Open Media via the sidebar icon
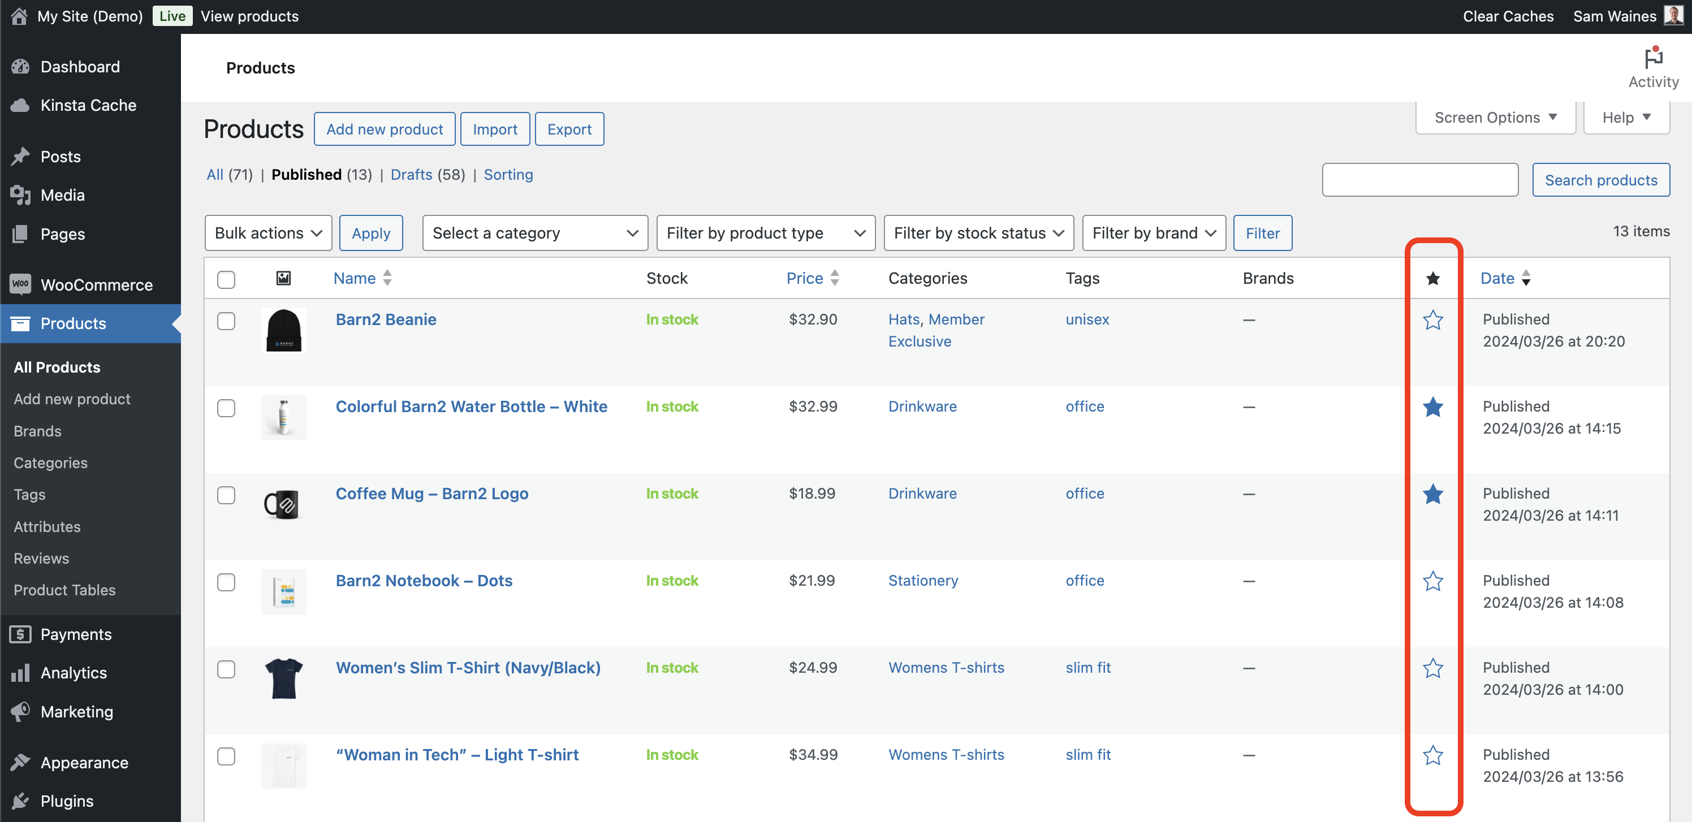The image size is (1692, 822). click(x=20, y=194)
